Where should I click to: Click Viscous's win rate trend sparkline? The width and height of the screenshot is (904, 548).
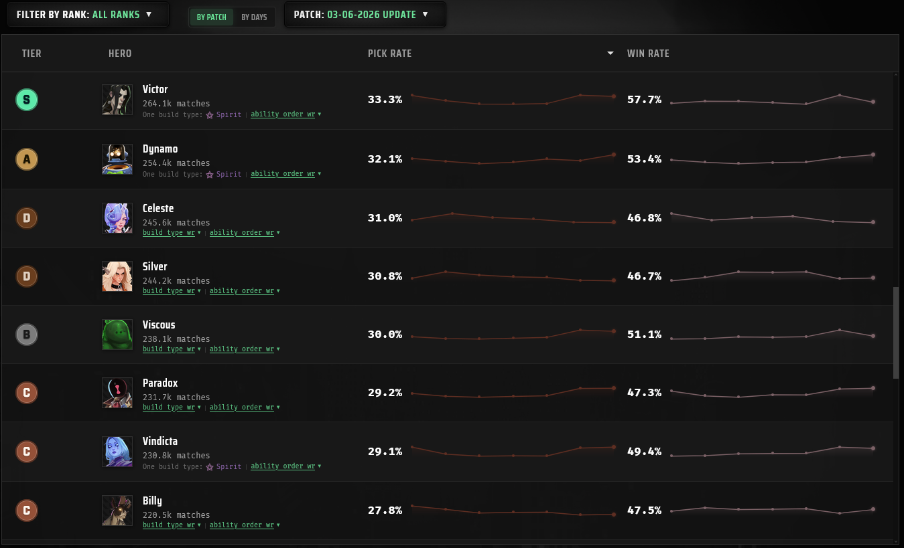tap(773, 335)
